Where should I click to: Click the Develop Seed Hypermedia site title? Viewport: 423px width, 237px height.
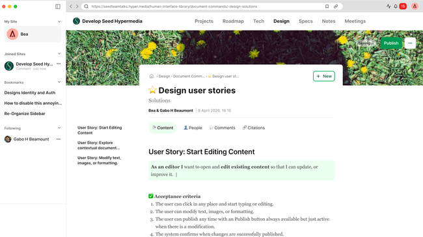(x=112, y=21)
